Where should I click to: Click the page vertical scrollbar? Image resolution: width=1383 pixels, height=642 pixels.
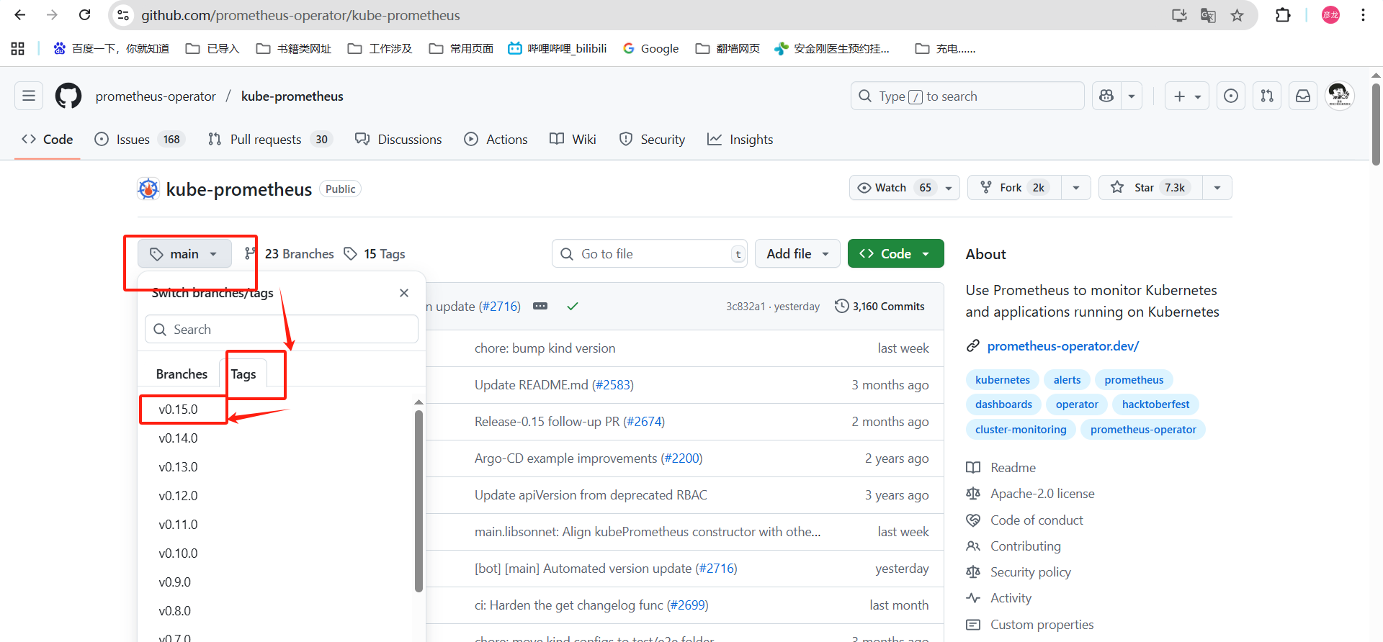point(1376,124)
